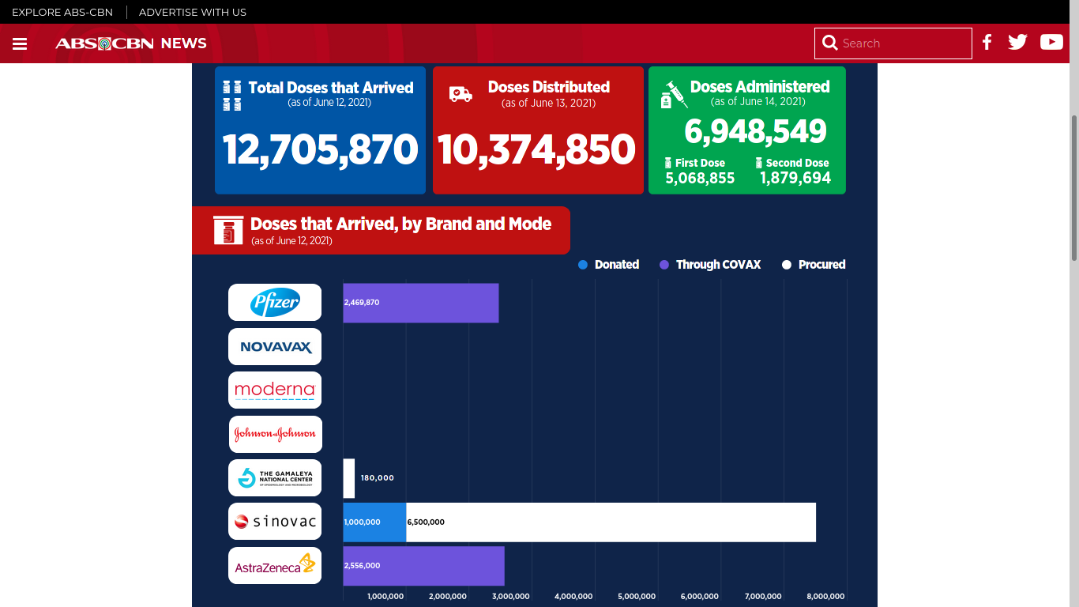1079x607 pixels.
Task: Click the page vertical scrollbar thumb
Action: tap(1074, 187)
